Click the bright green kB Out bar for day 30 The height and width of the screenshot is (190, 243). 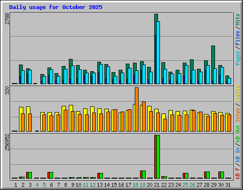pyautogui.click(x=222, y=175)
